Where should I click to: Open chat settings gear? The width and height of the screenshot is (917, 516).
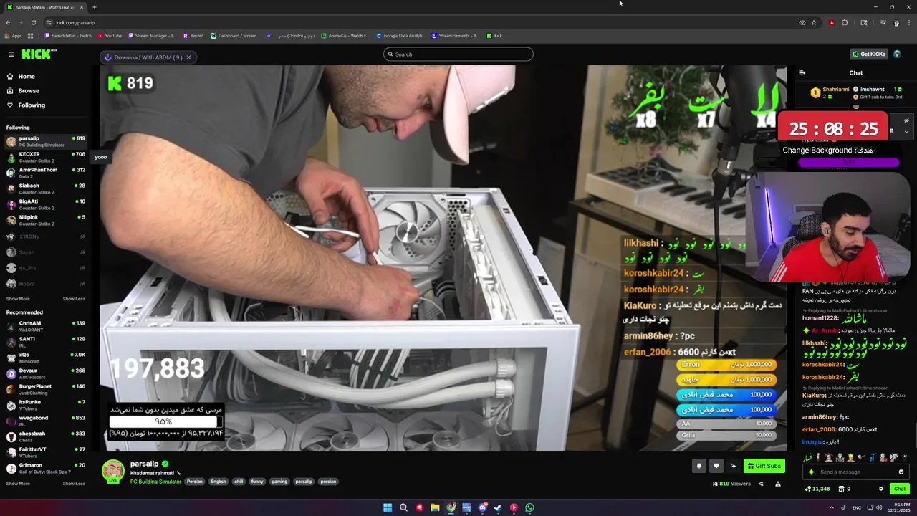(x=881, y=489)
